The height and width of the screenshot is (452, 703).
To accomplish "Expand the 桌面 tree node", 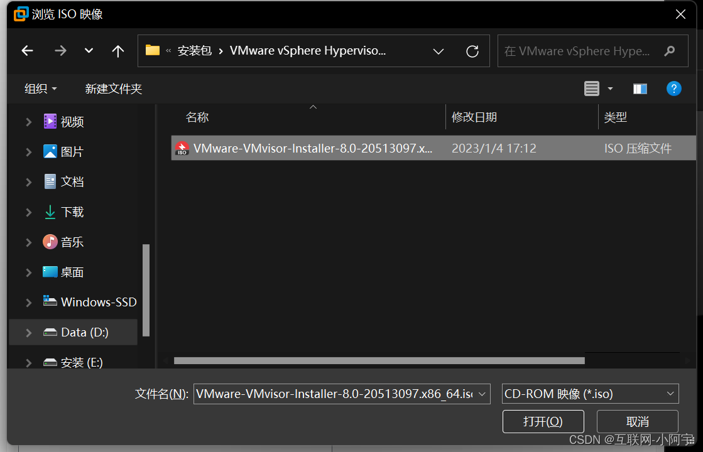I will 29,272.
